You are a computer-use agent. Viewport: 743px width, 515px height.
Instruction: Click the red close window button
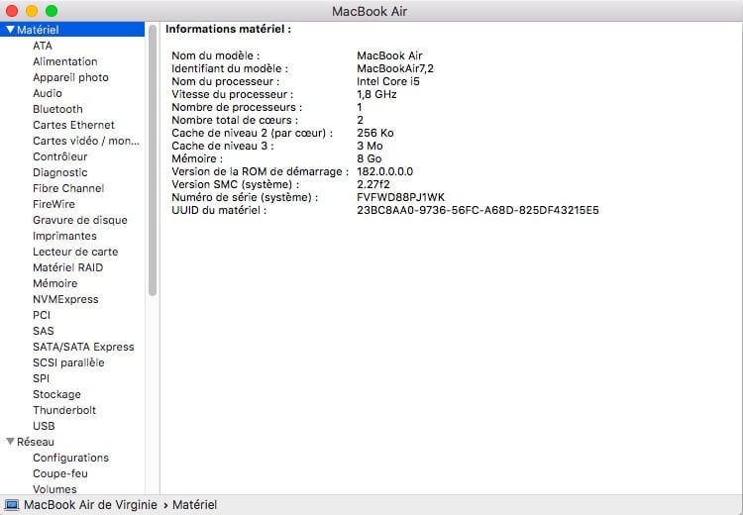pyautogui.click(x=11, y=11)
